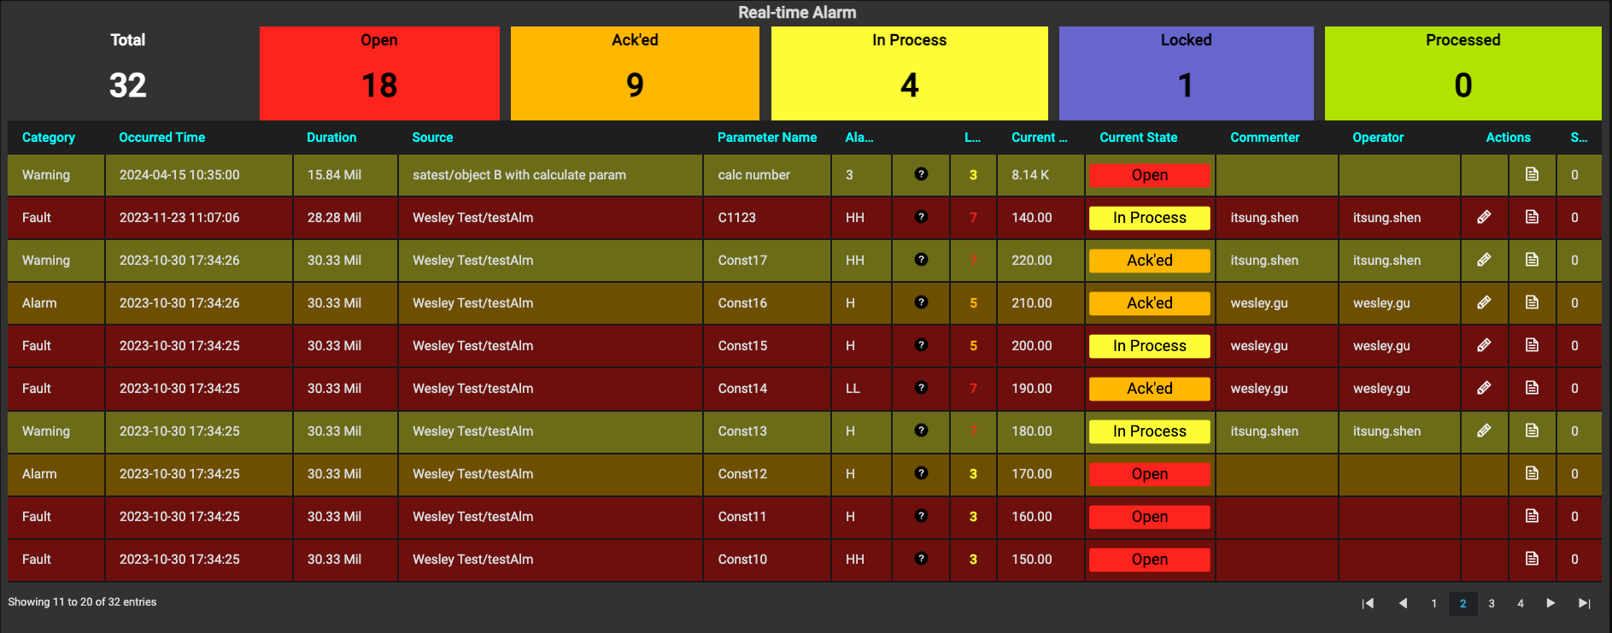Select page 1 in pagination
Image resolution: width=1612 pixels, height=633 pixels.
coord(1433,603)
